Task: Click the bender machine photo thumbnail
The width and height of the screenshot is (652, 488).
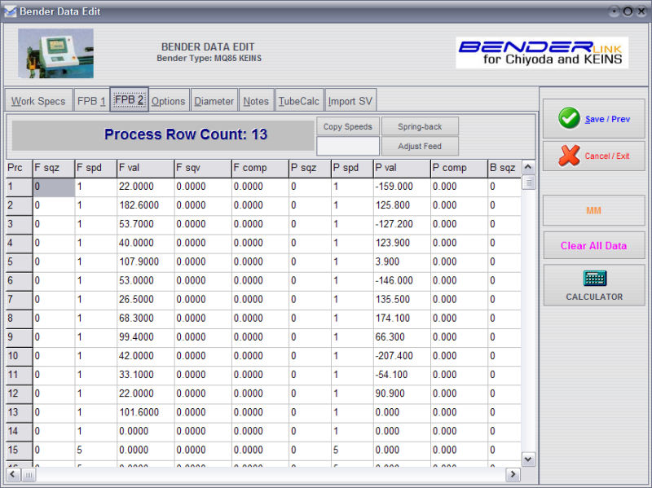Action: click(x=55, y=53)
